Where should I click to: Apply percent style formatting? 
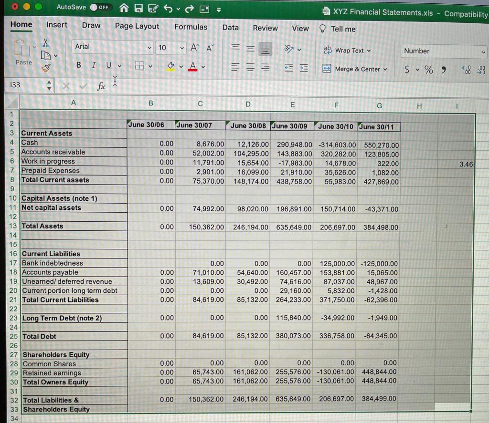coord(428,69)
